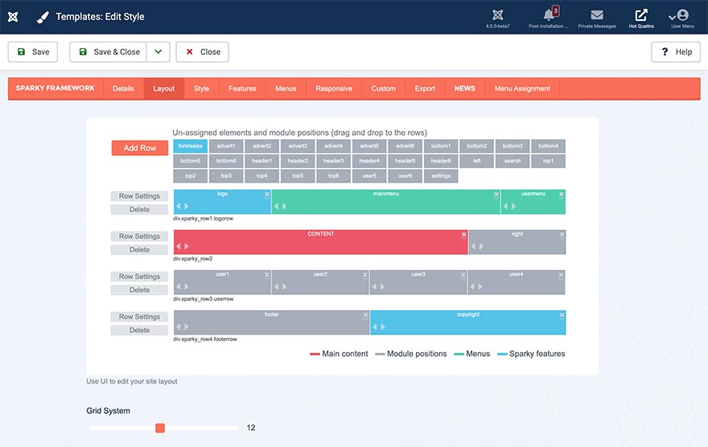Screen dimensions: 708x447
Task: Remove user3 block using its X
Action: click(x=463, y=275)
